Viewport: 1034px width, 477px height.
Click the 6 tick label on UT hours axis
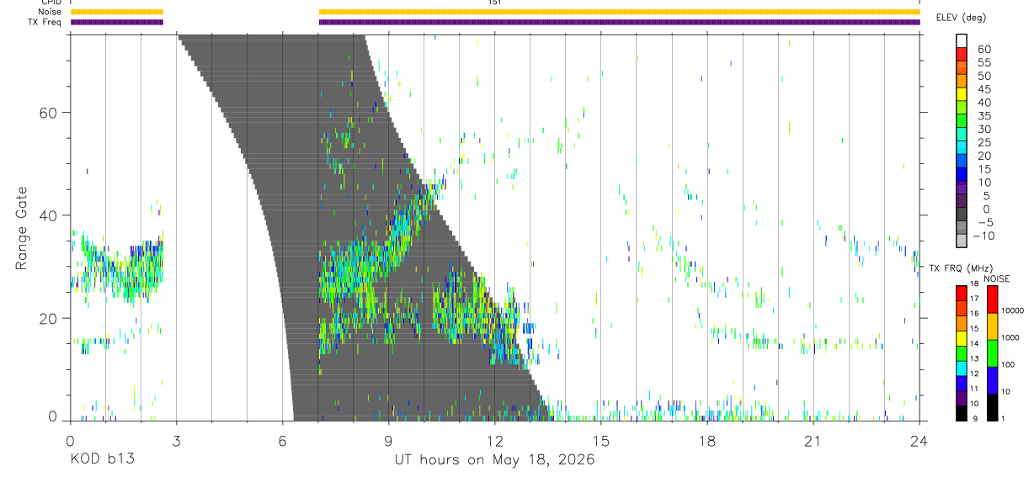click(282, 440)
